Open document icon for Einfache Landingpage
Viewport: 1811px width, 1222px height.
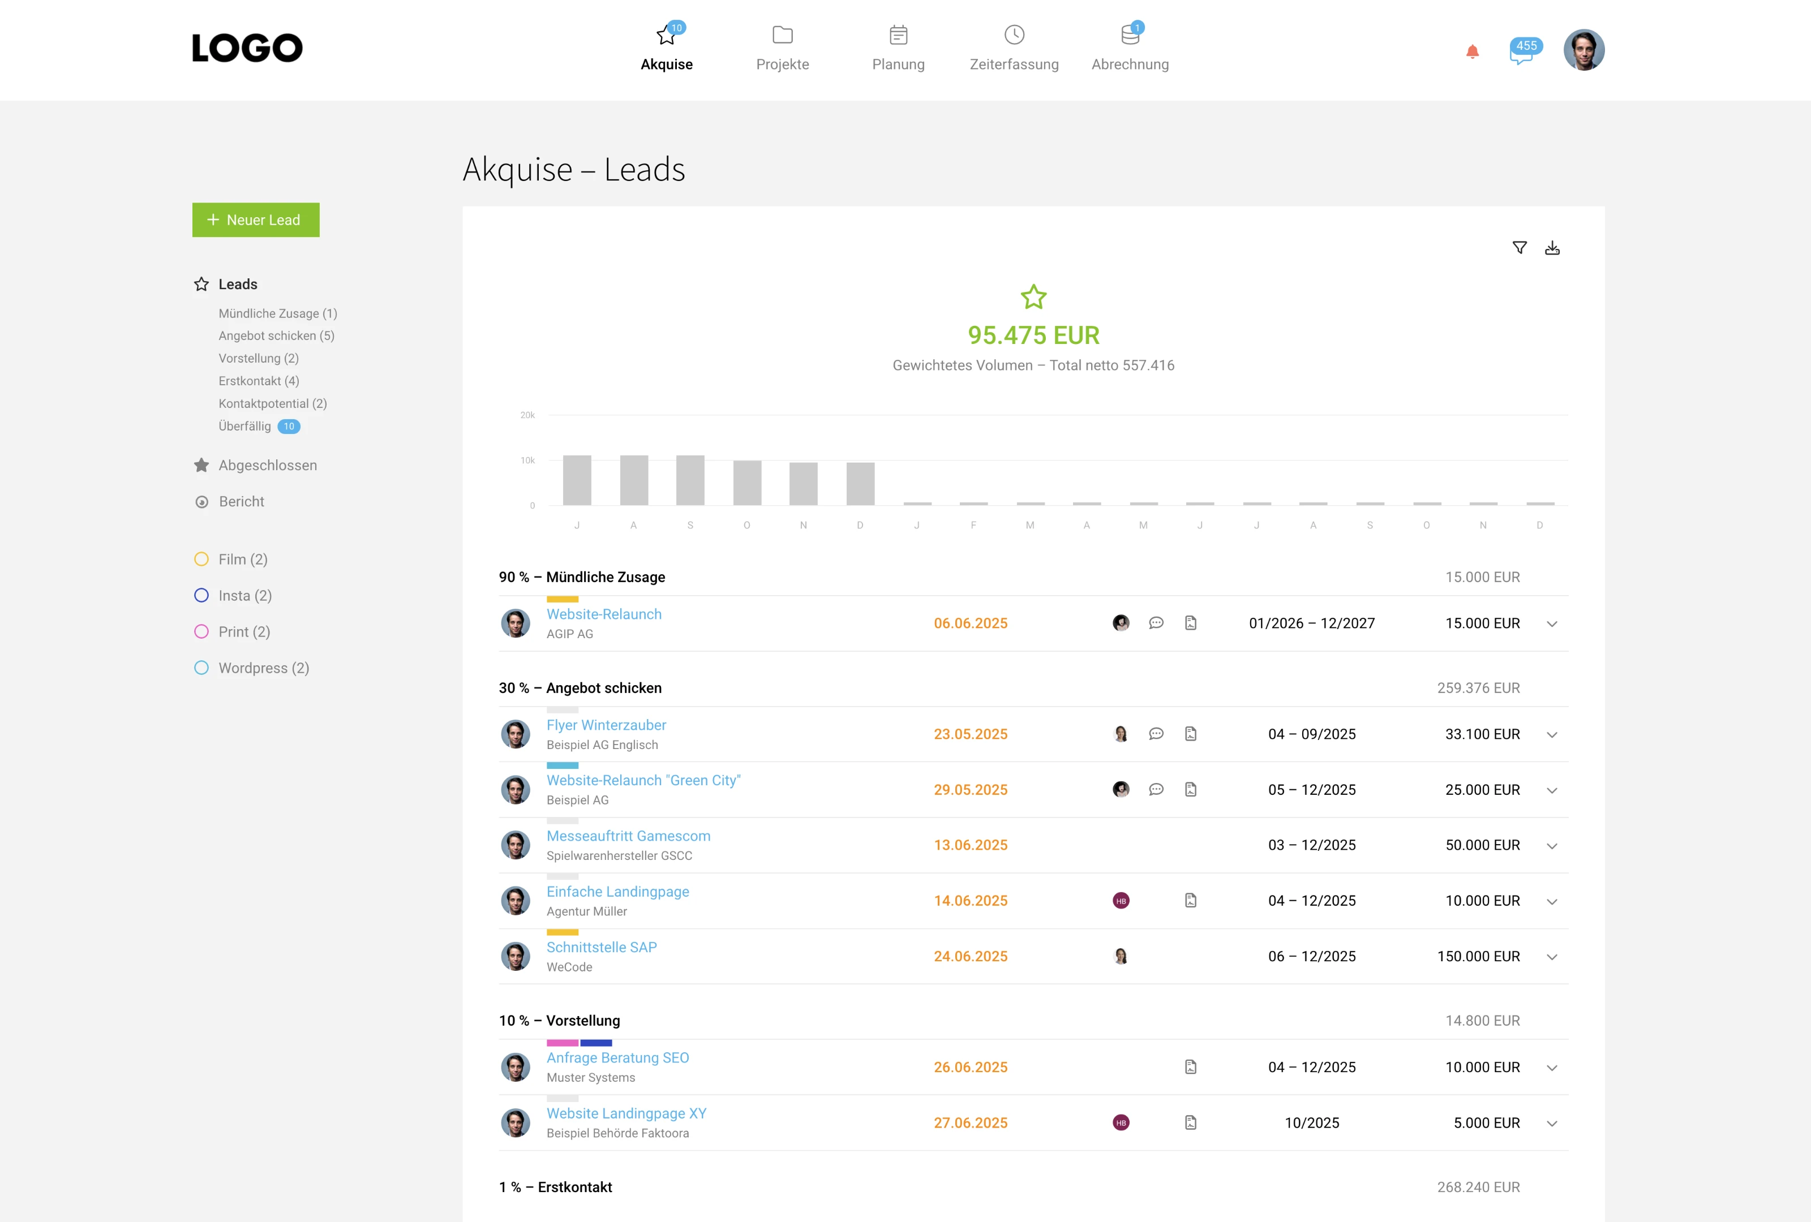point(1190,900)
